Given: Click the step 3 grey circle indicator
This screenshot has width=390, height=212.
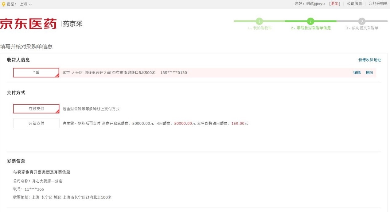Looking at the screenshot, I should pos(362,21).
